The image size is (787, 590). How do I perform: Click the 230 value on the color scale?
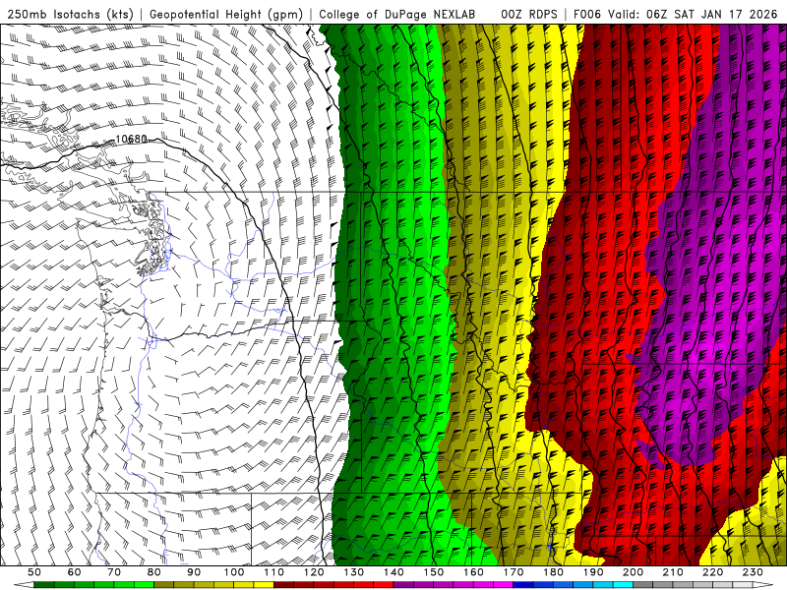(753, 572)
